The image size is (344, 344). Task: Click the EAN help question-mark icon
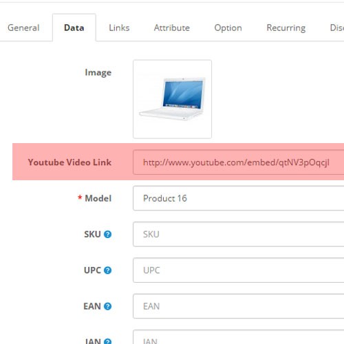(x=107, y=306)
